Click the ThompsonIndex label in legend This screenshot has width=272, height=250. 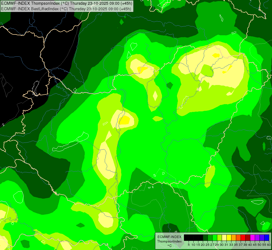[169, 241]
